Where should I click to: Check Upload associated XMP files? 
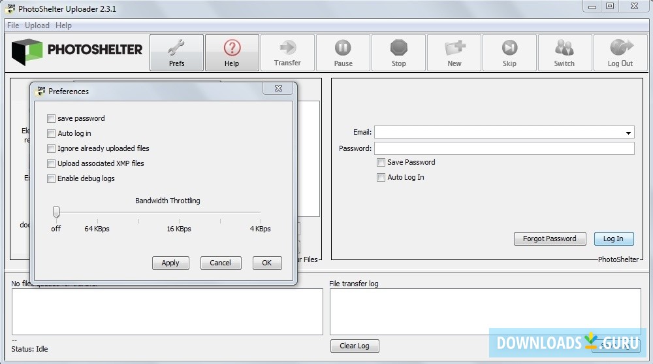pos(51,164)
